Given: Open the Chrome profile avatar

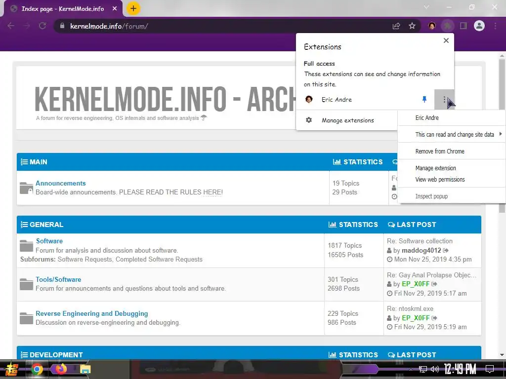Looking at the screenshot, I should (479, 26).
